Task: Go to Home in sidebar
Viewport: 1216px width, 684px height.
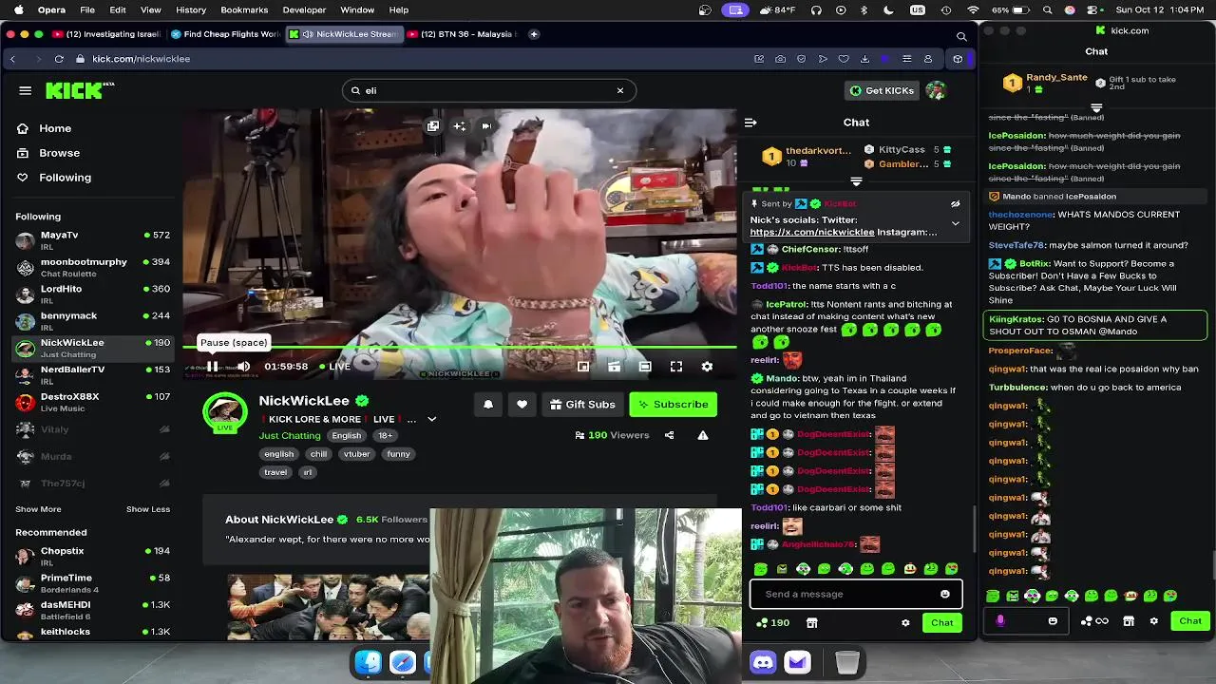Action: click(x=55, y=128)
